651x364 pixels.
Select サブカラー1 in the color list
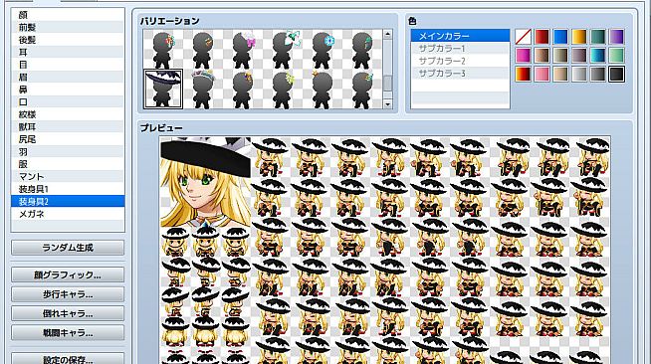click(460, 48)
